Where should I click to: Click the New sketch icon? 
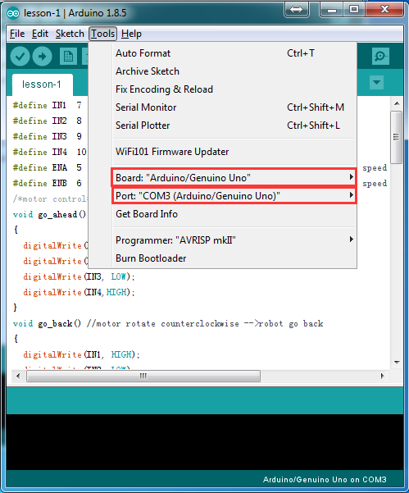[x=68, y=57]
